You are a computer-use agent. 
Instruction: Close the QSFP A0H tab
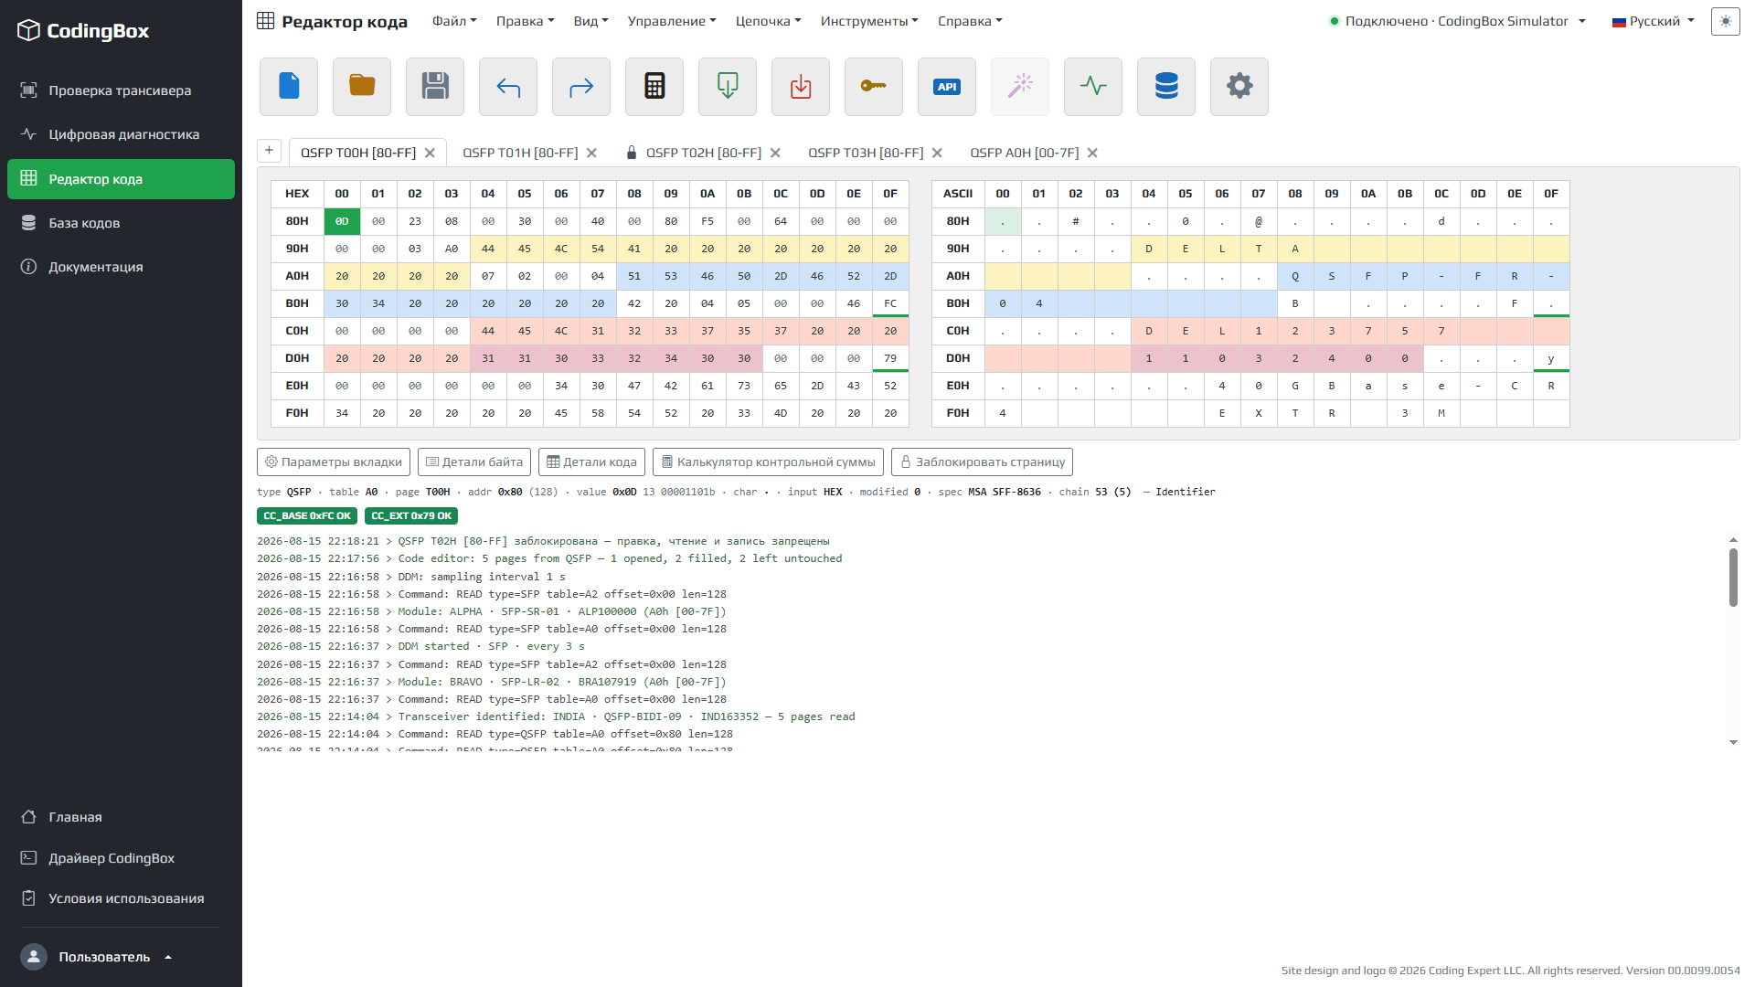[x=1092, y=153]
